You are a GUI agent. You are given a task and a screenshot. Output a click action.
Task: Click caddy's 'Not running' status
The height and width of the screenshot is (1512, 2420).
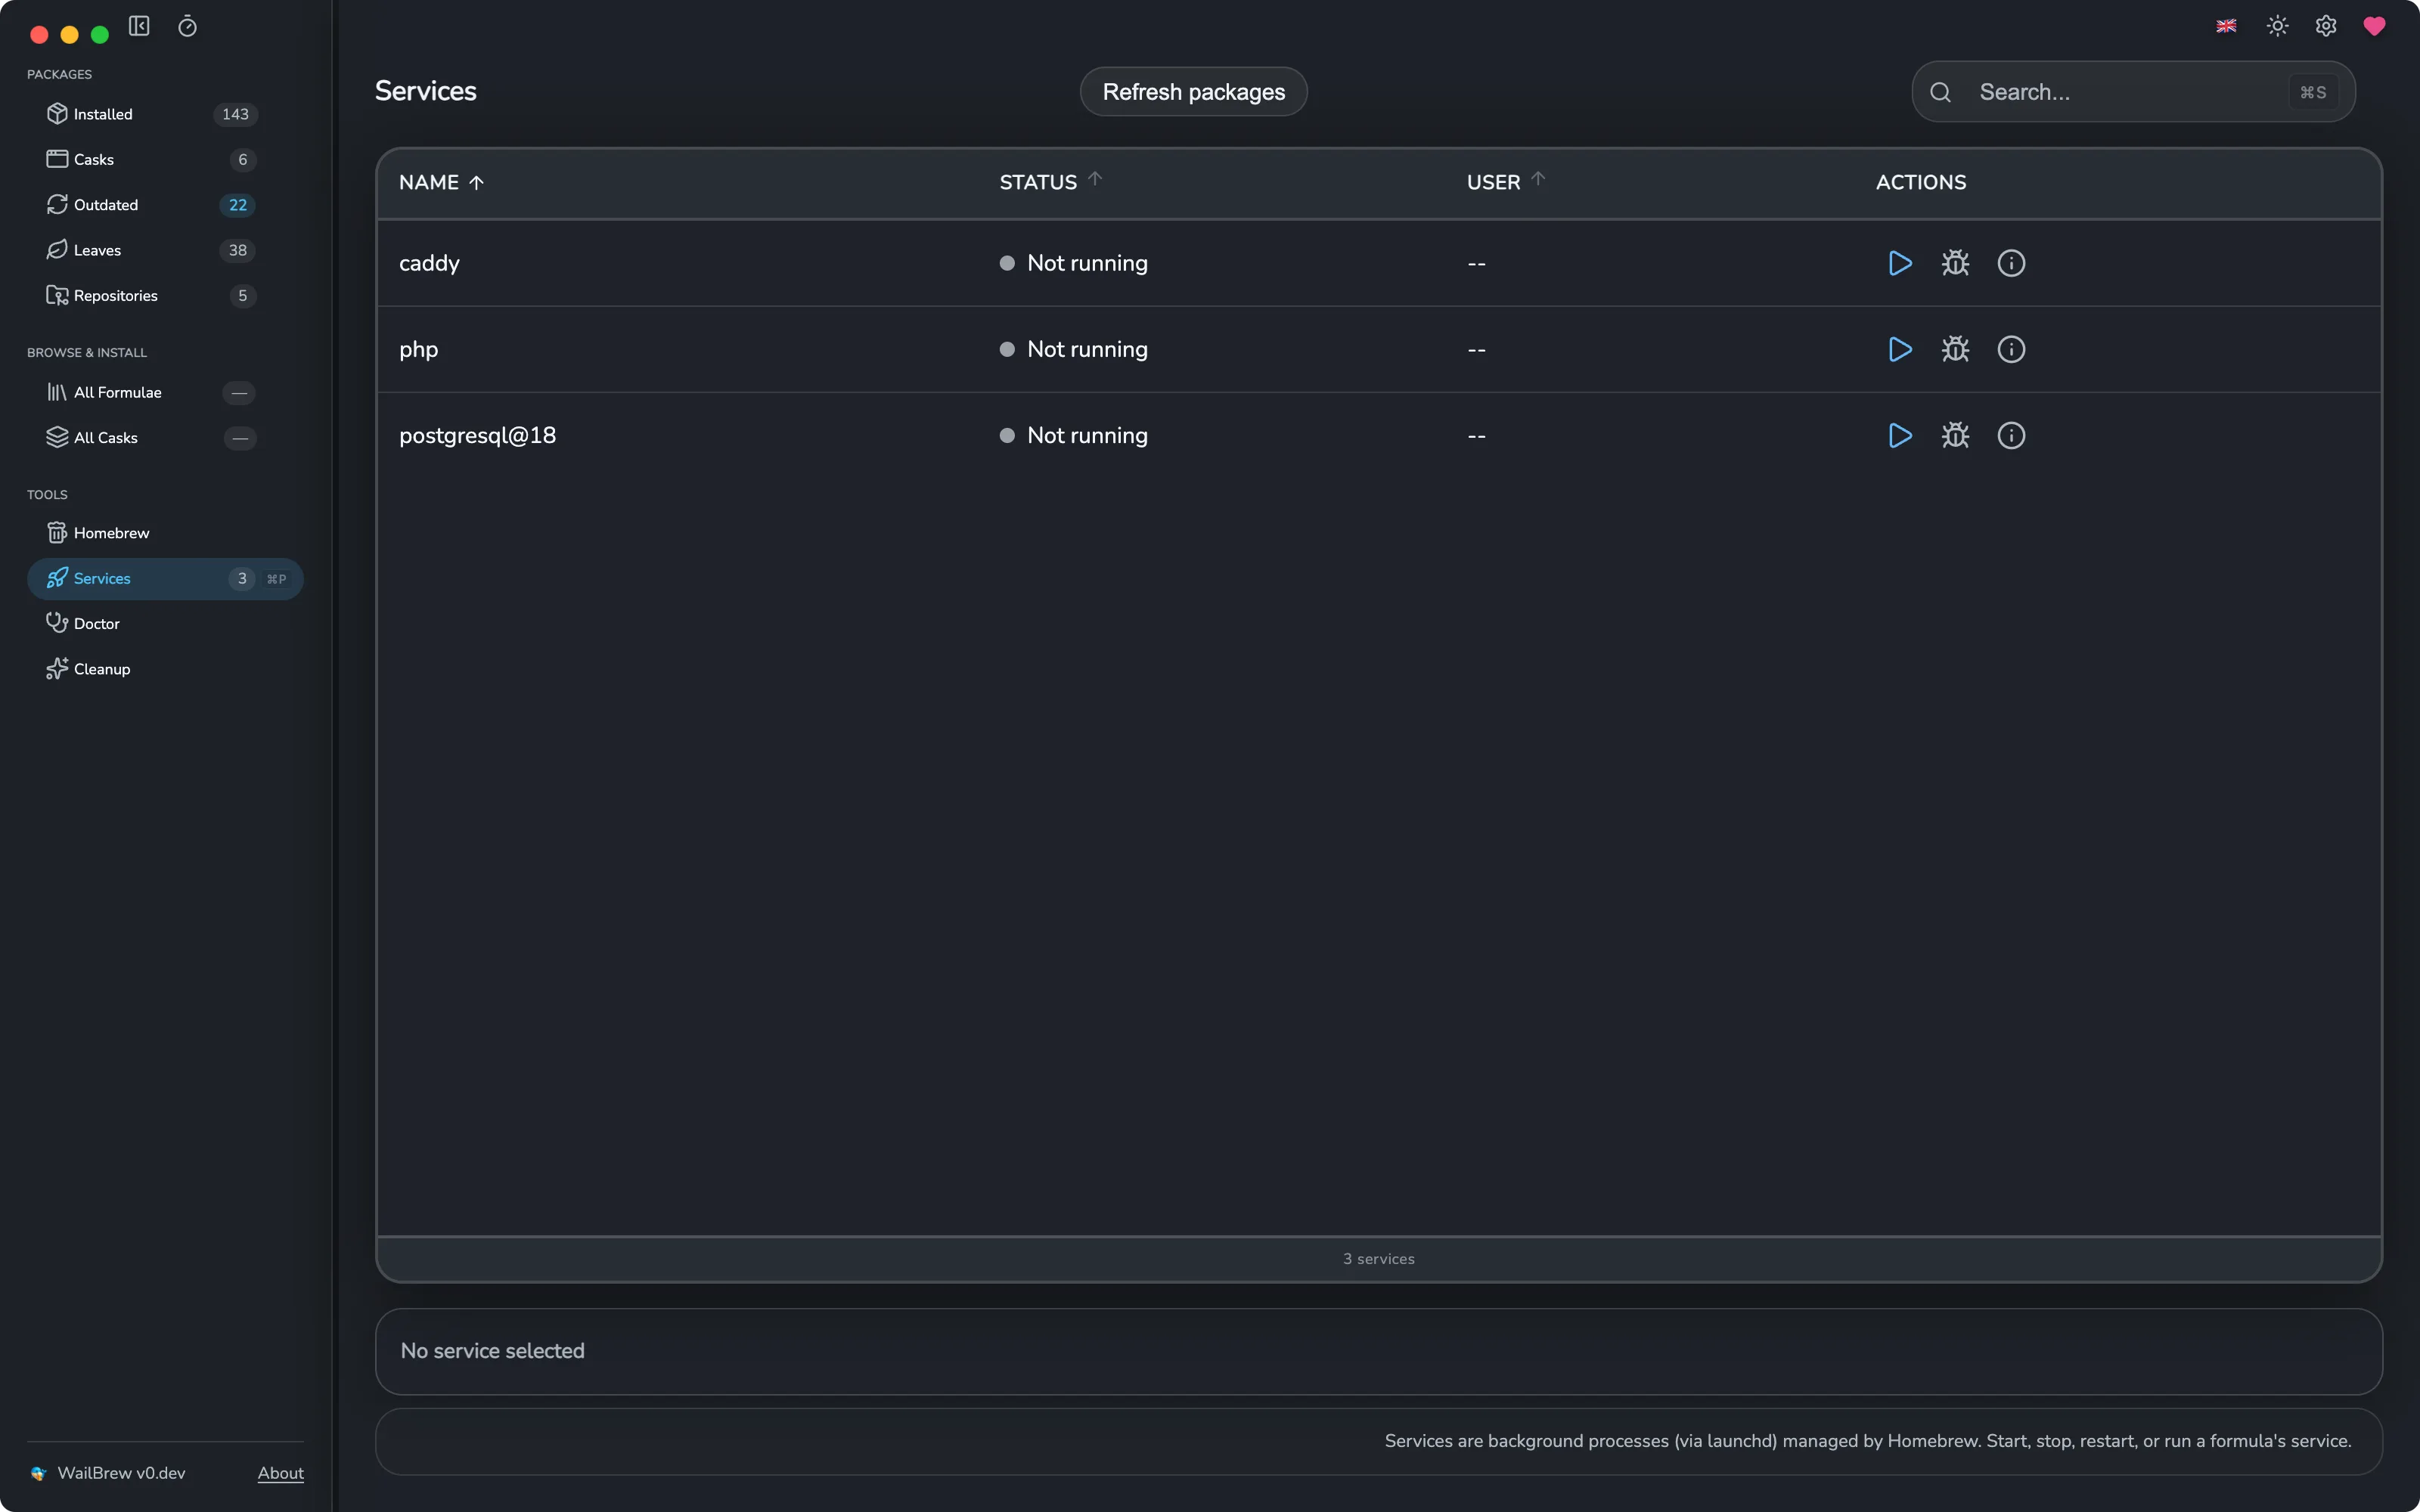pos(1074,263)
